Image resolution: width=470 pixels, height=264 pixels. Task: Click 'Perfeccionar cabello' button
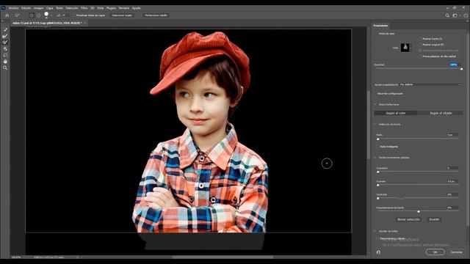pos(156,15)
